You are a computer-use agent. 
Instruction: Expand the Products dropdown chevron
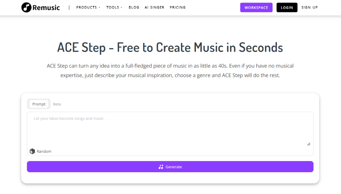click(99, 7)
